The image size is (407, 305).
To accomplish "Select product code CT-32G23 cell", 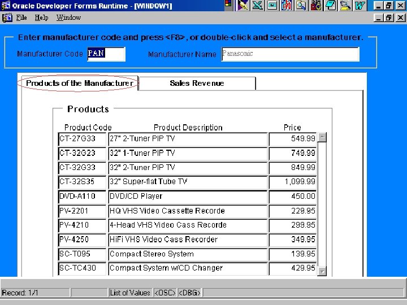I will click(x=83, y=153).
